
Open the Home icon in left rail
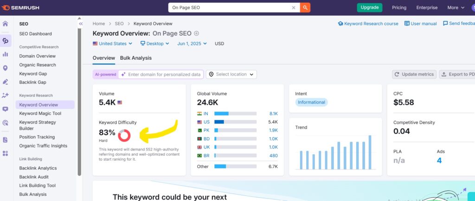(6, 24)
